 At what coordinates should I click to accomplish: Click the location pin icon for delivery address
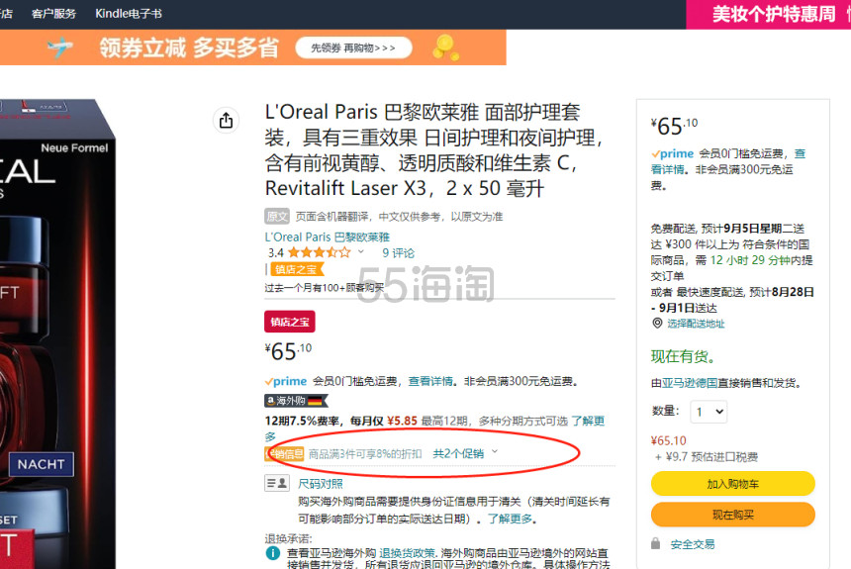click(x=657, y=323)
